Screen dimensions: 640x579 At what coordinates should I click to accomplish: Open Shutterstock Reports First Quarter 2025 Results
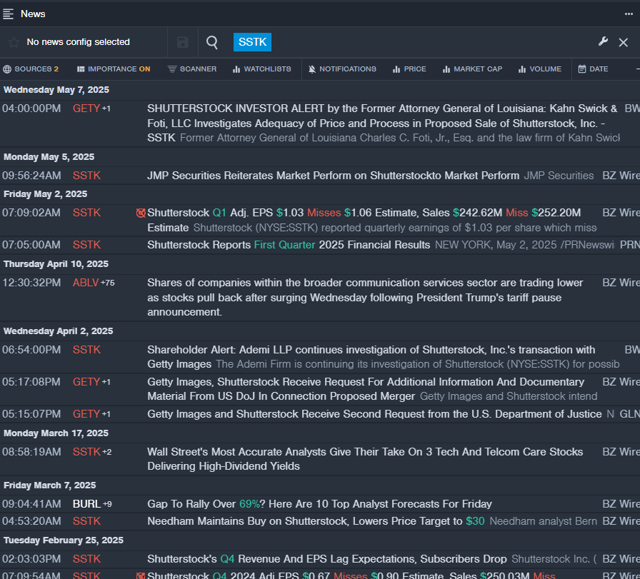(289, 245)
